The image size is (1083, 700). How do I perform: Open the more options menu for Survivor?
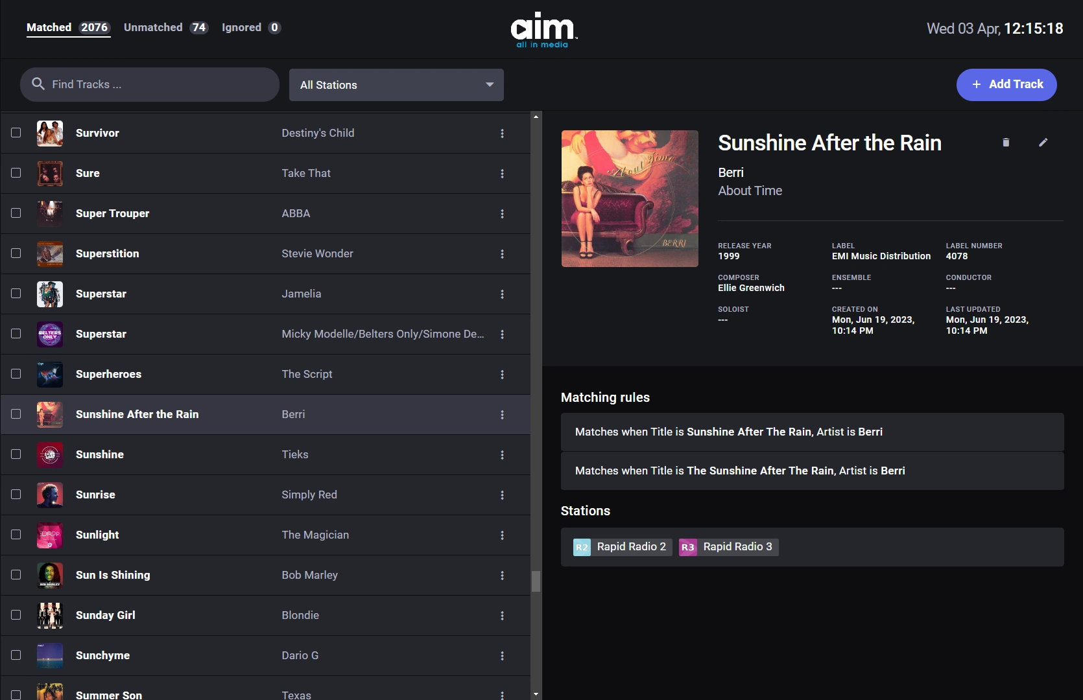[502, 134]
